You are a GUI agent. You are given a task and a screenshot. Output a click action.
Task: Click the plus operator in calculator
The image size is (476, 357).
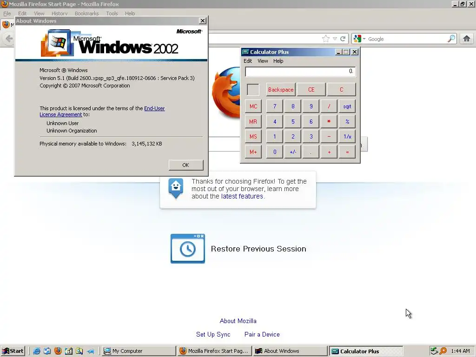[x=329, y=152]
